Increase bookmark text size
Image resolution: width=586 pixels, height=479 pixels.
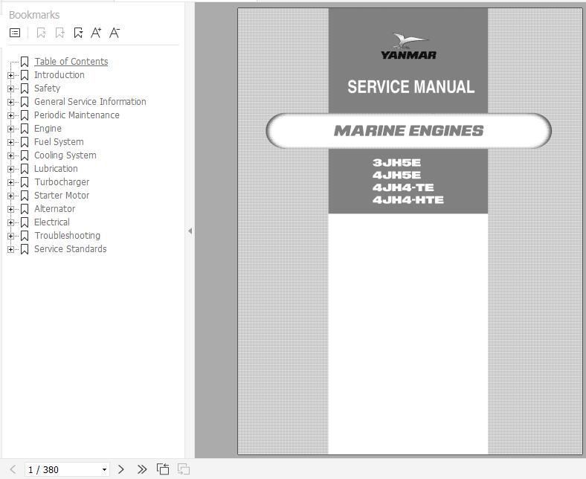pos(96,33)
